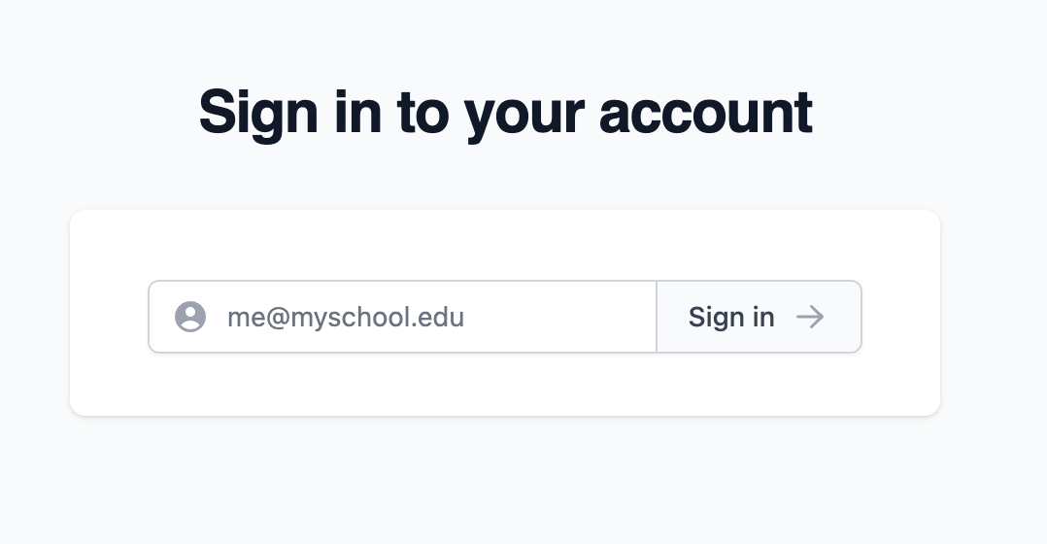Click the "Sign in" label text
The image size is (1047, 544).
[731, 317]
